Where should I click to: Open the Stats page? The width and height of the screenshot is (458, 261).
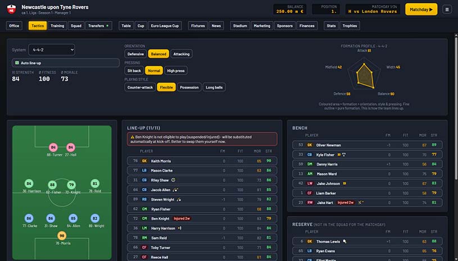click(x=331, y=26)
